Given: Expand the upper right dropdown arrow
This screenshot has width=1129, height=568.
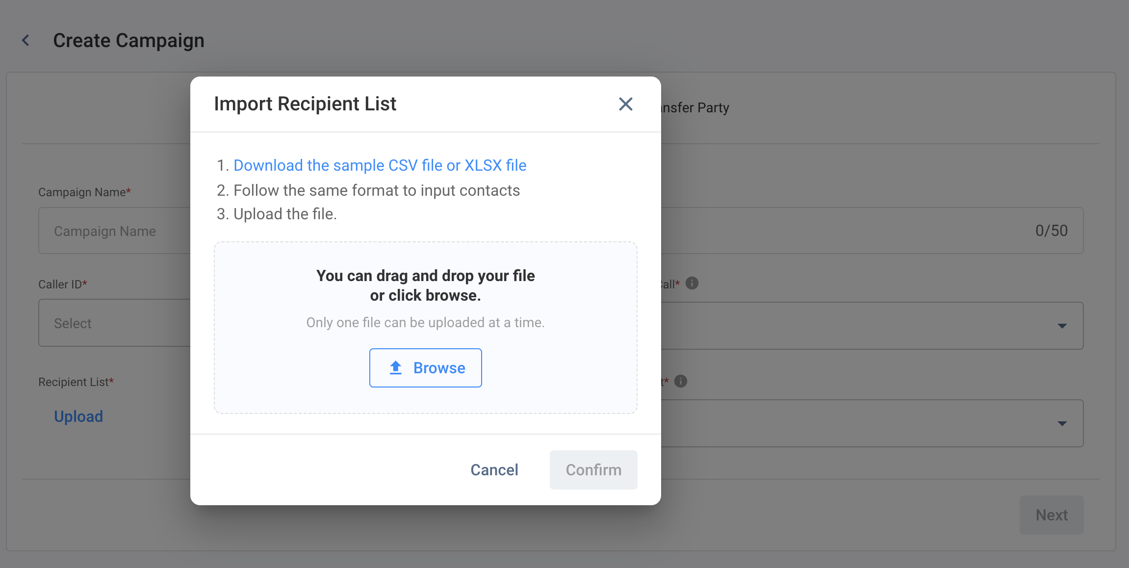Looking at the screenshot, I should tap(1062, 326).
